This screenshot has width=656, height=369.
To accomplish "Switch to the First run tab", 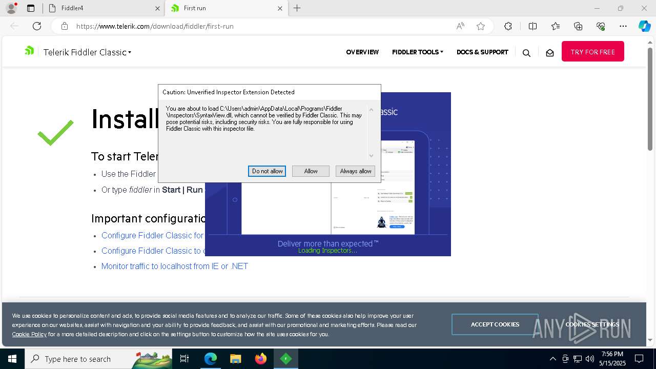I will pos(225,8).
